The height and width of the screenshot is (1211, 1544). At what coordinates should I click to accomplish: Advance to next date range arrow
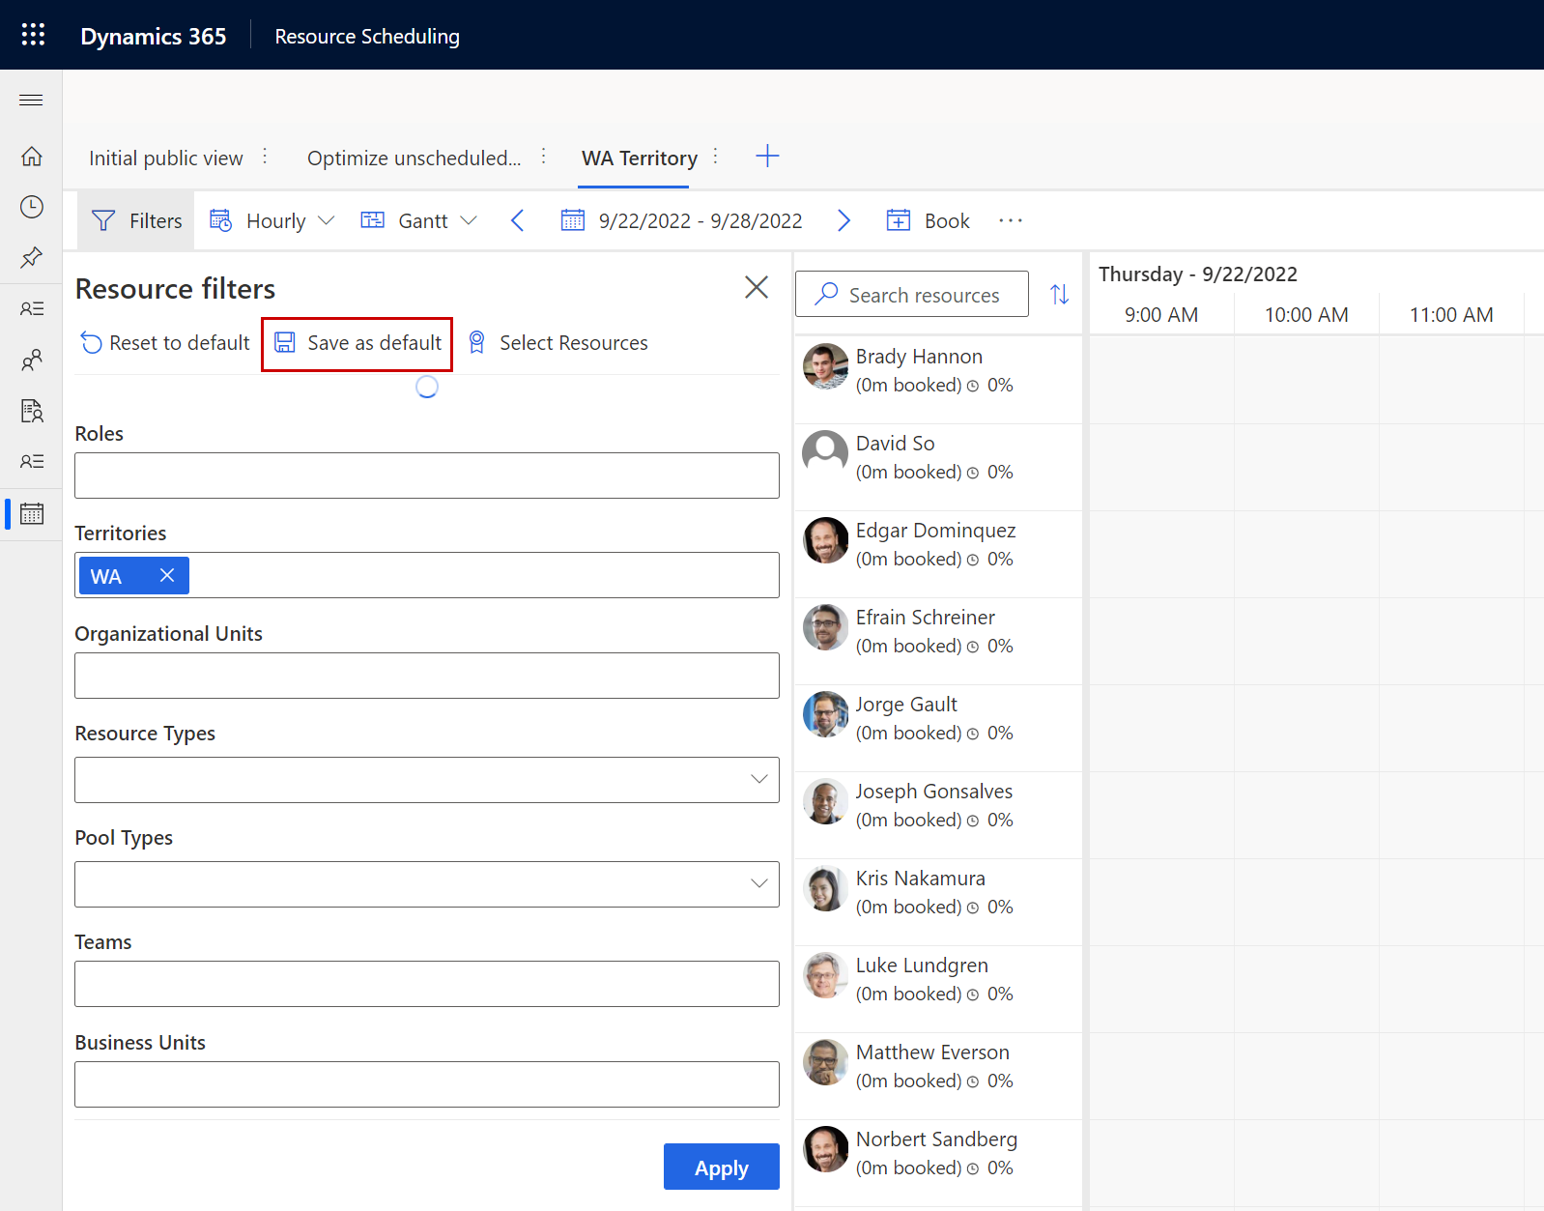click(843, 221)
